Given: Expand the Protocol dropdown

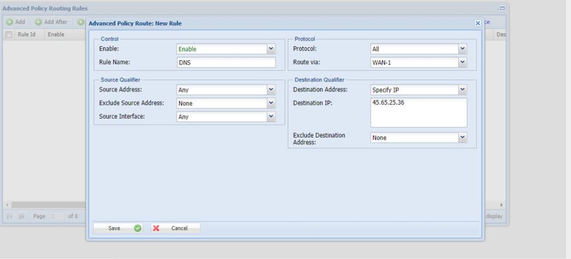Looking at the screenshot, I should coord(462,49).
